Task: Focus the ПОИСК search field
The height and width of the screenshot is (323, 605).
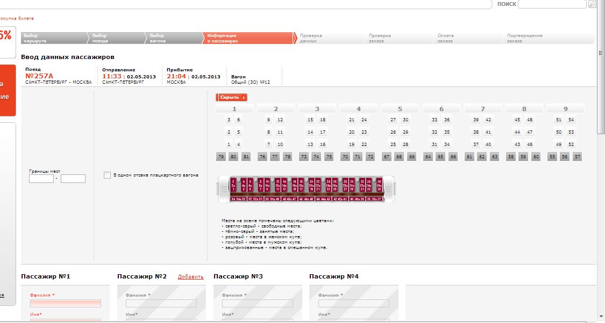Action: click(552, 4)
